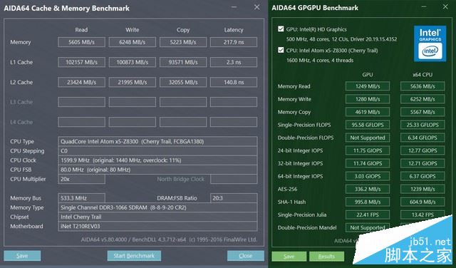
Task: Uncheck the GPU Intel HD Graphics checkbox
Action: 281,29
